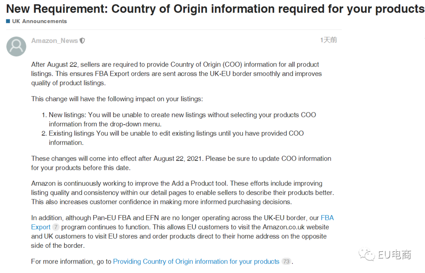Click the paragraph starting 'These changes will come'

pos(181,163)
